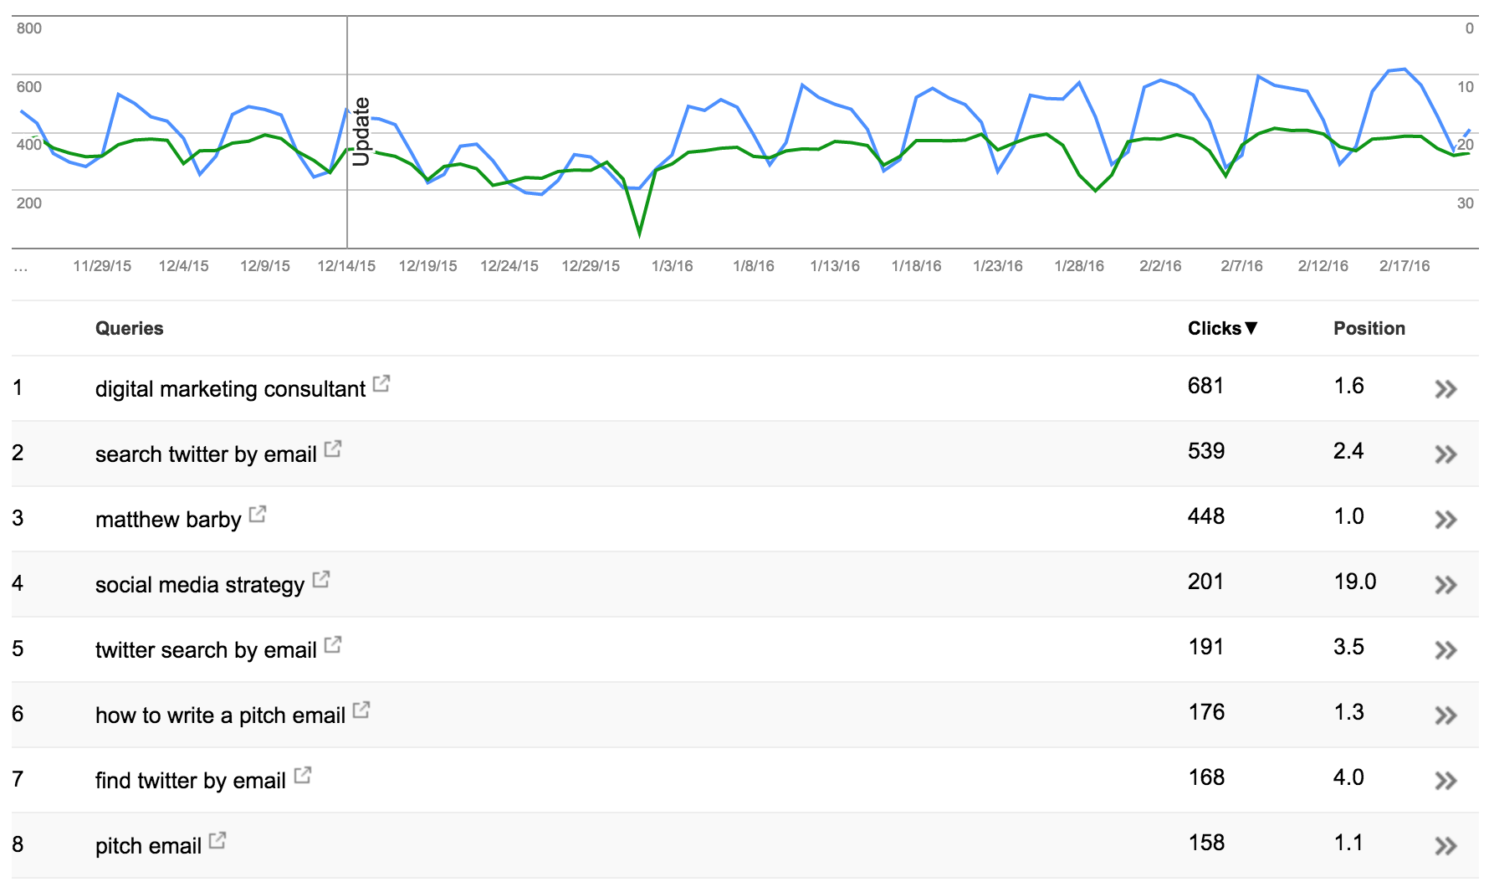This screenshot has width=1489, height=882.
Task: Open the find twitter by email query
Action: [x=191, y=781]
